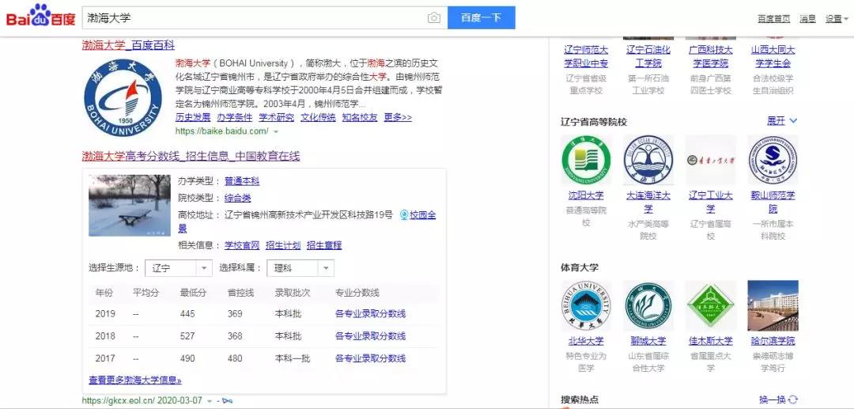Open the 北华大学 name link
854x409 pixels.
pos(586,341)
